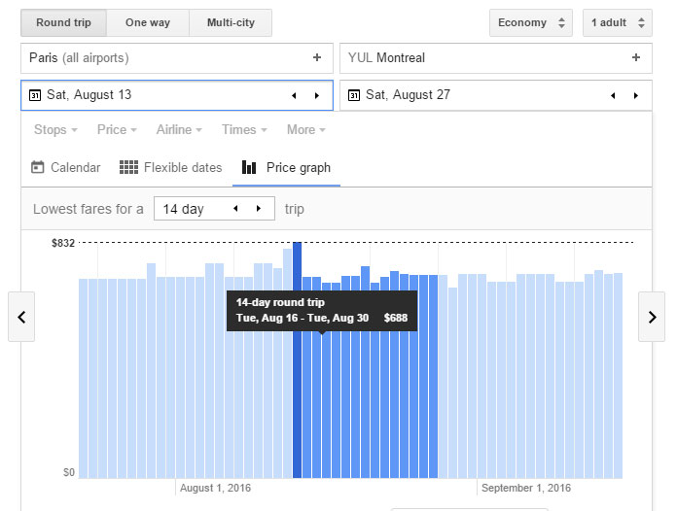Switch to One way trip type

tap(148, 23)
